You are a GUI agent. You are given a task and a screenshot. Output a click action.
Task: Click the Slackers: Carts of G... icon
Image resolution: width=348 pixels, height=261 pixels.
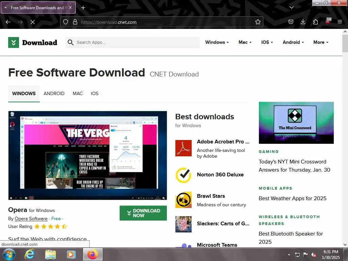point(183,224)
